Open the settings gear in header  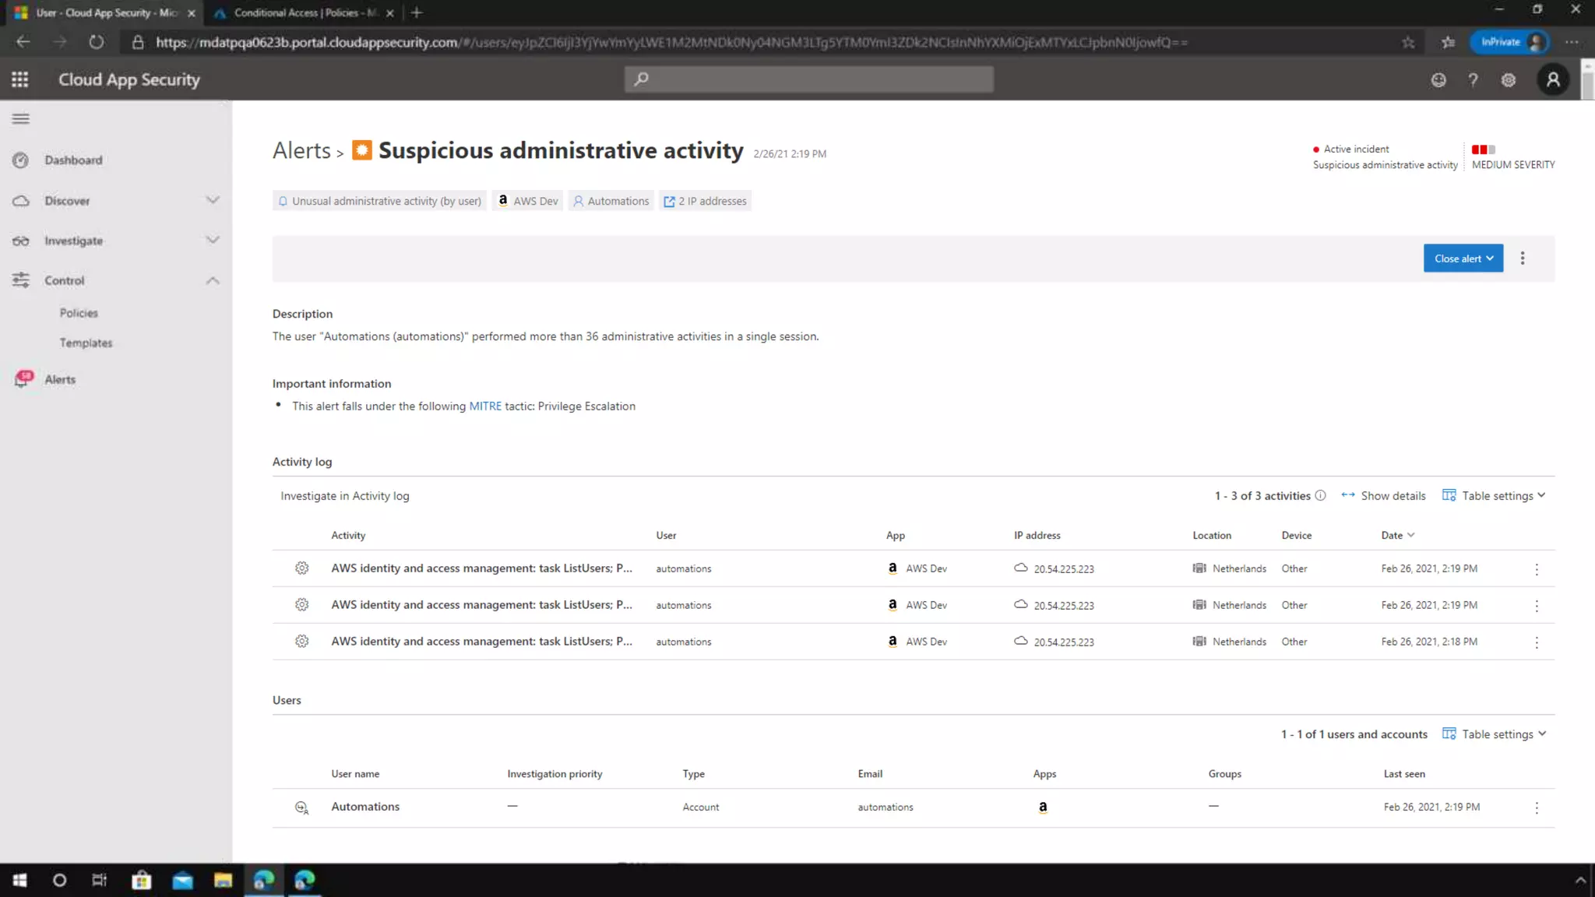tap(1509, 79)
